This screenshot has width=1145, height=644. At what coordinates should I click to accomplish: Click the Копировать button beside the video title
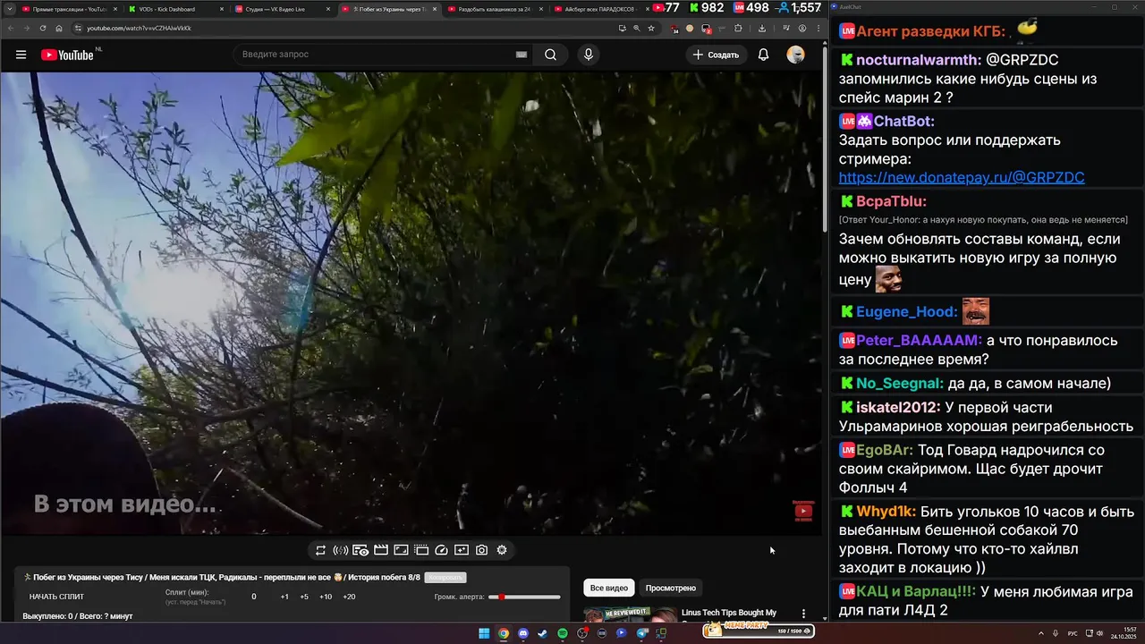(x=445, y=578)
